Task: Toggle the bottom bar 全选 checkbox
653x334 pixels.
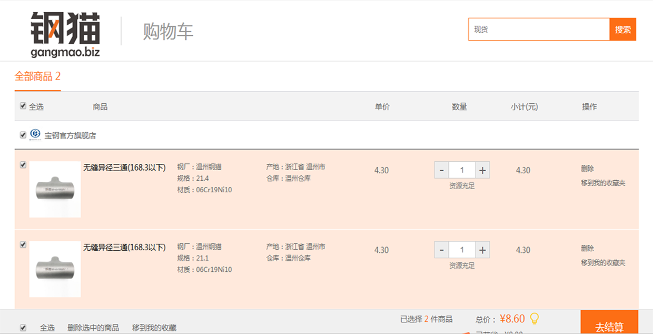Action: 23,328
